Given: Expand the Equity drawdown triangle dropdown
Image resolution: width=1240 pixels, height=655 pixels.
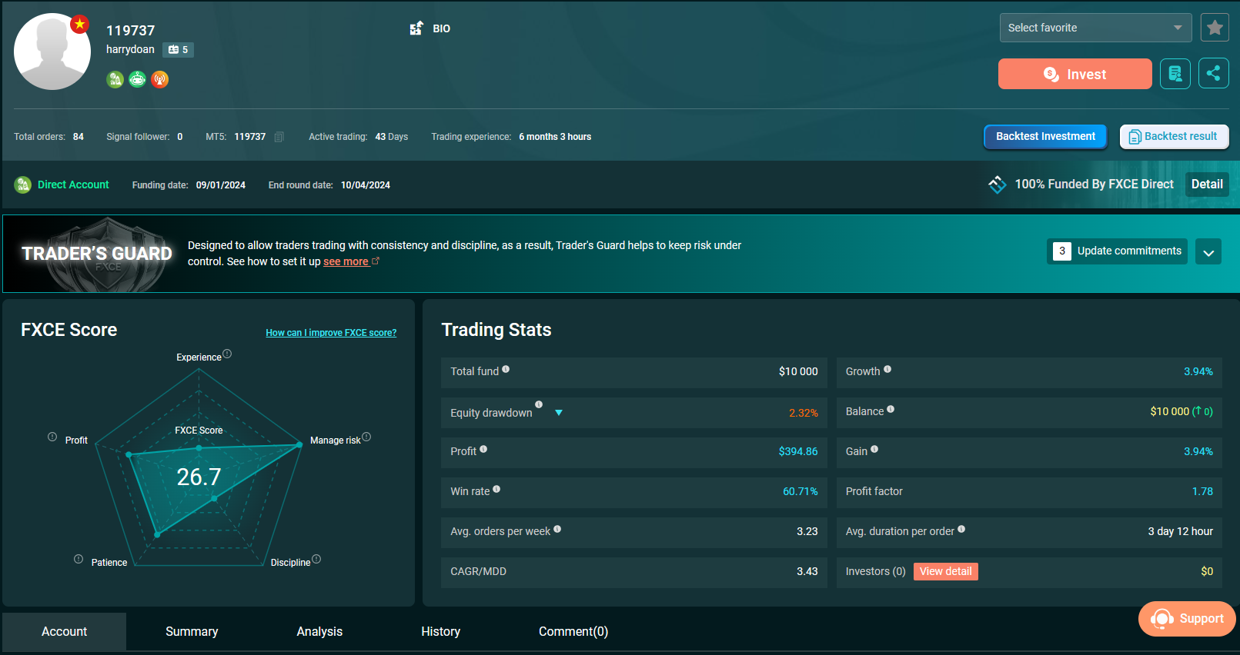Looking at the screenshot, I should click(x=559, y=413).
